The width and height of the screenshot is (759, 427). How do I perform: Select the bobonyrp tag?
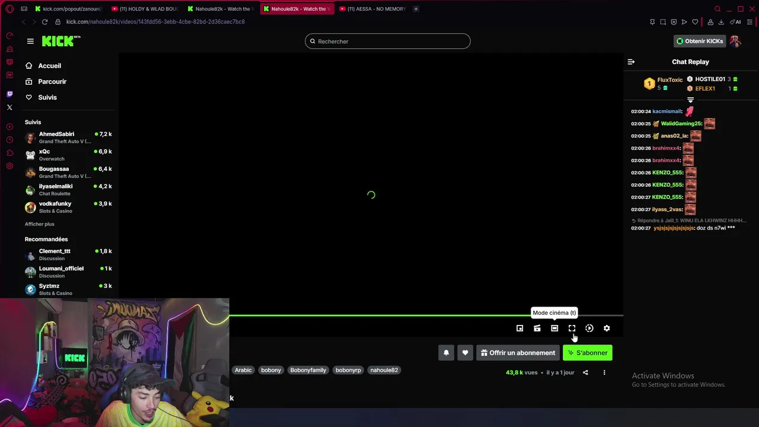pos(348,370)
